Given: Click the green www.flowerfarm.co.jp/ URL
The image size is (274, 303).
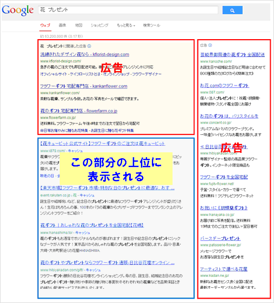Looking at the screenshot, I should tap(58, 118).
